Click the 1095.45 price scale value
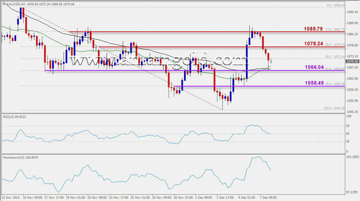This screenshot has width=360, height=201. click(x=352, y=12)
